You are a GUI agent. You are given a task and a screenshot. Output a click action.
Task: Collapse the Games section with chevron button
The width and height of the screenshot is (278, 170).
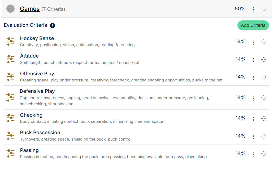point(10,9)
